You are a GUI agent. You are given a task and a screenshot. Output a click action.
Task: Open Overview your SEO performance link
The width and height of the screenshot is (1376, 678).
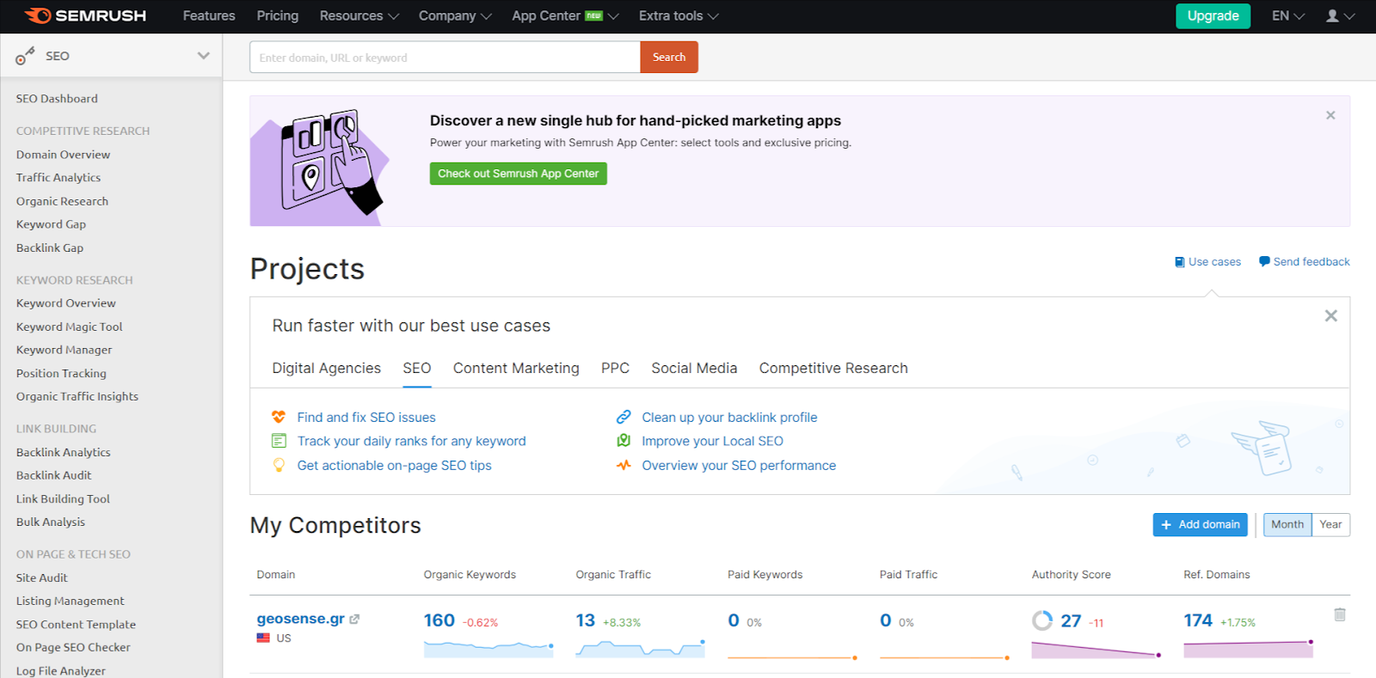coord(739,465)
